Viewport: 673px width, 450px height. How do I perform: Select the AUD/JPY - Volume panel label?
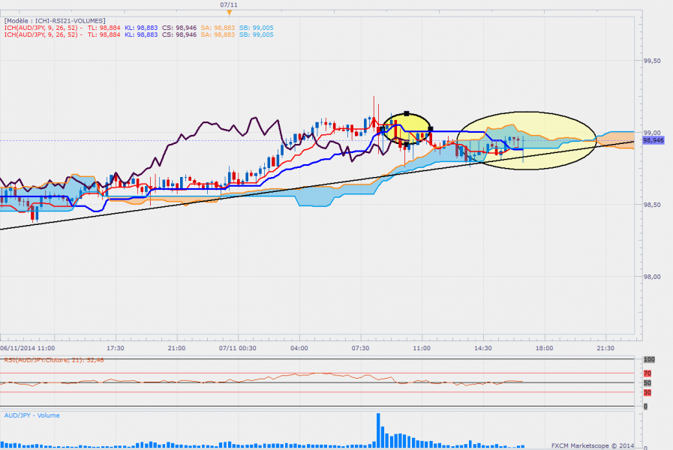32,415
